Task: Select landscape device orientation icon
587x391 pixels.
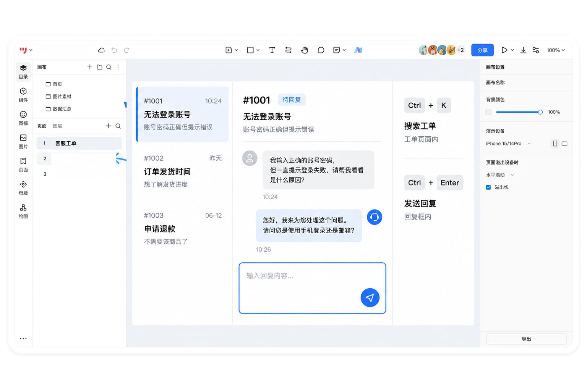Action: tap(564, 144)
